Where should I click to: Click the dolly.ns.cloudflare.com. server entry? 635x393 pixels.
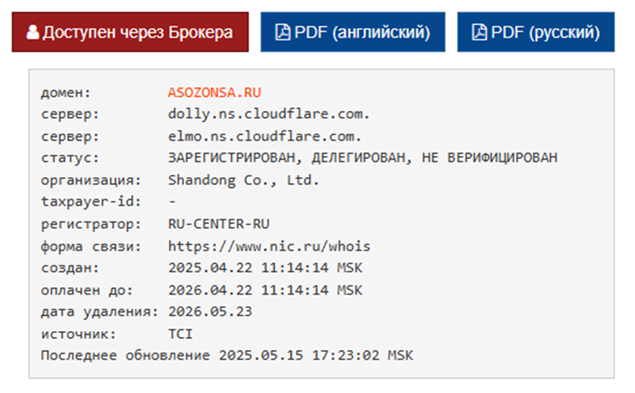point(269,115)
